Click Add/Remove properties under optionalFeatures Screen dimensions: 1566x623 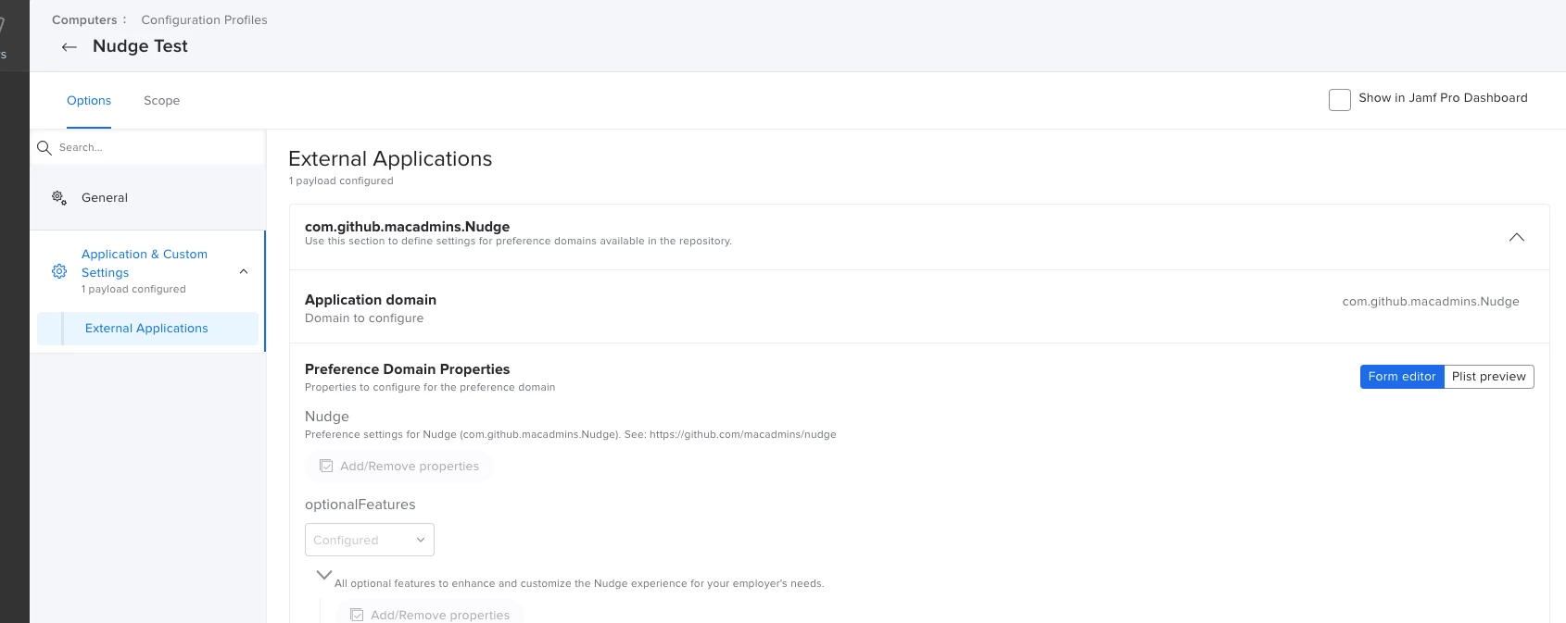tap(429, 615)
